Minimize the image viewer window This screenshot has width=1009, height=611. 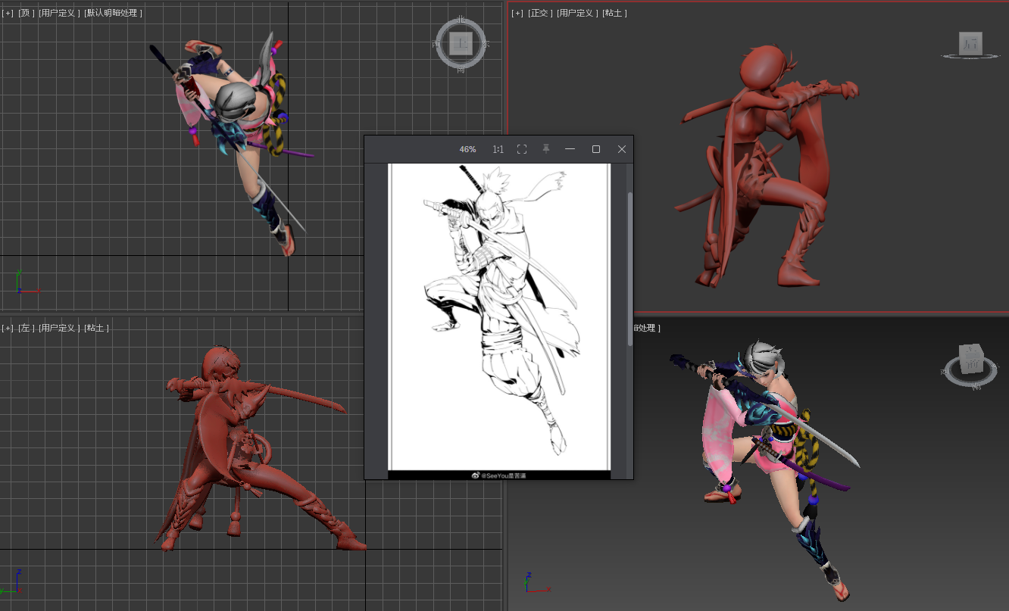click(570, 149)
